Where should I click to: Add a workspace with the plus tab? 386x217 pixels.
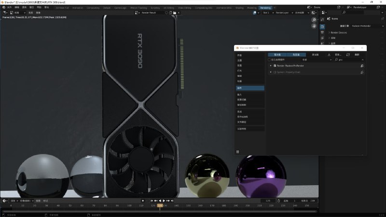(x=275, y=8)
